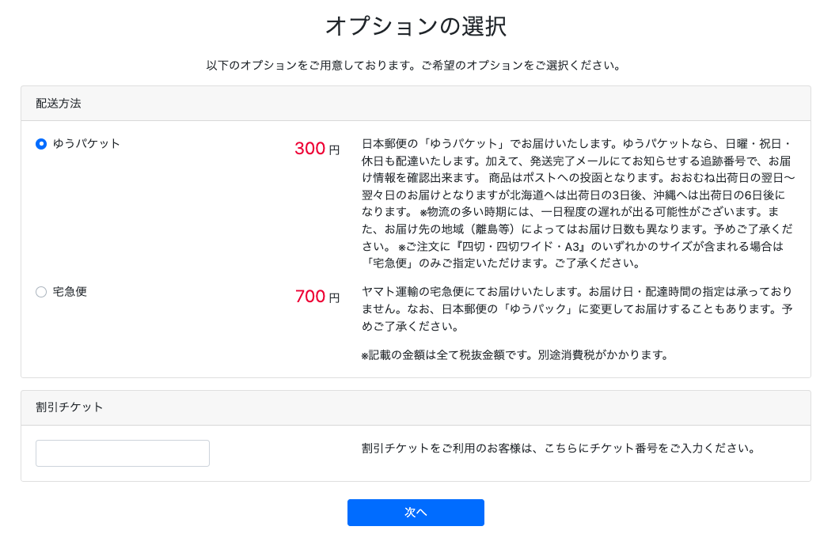
Task: Click the red 700 price figure
Action: coord(309,296)
